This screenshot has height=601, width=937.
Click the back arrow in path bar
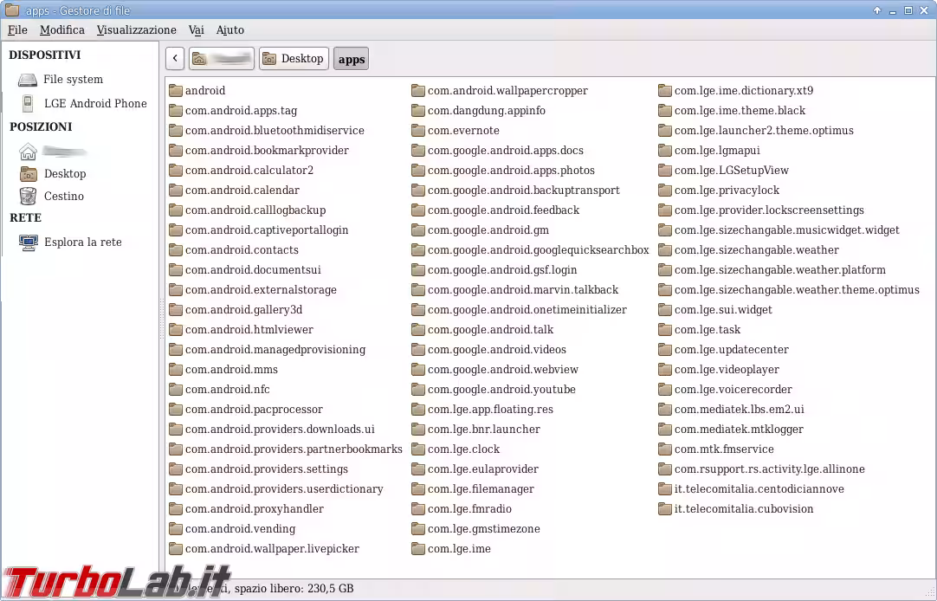point(175,59)
